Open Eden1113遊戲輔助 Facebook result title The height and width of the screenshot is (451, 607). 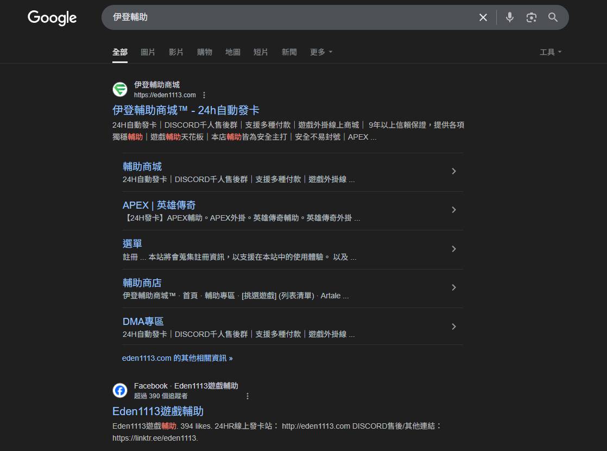[x=158, y=411]
